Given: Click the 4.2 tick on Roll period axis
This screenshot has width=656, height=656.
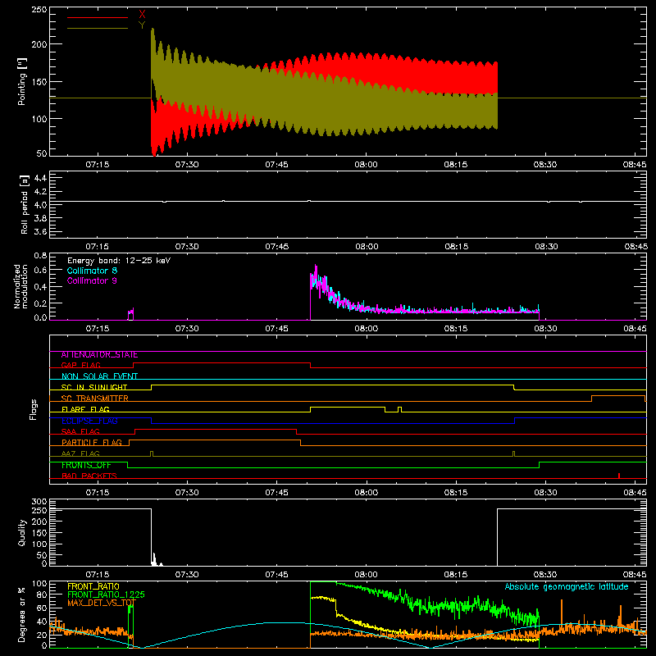Looking at the screenshot, I should (x=40, y=192).
